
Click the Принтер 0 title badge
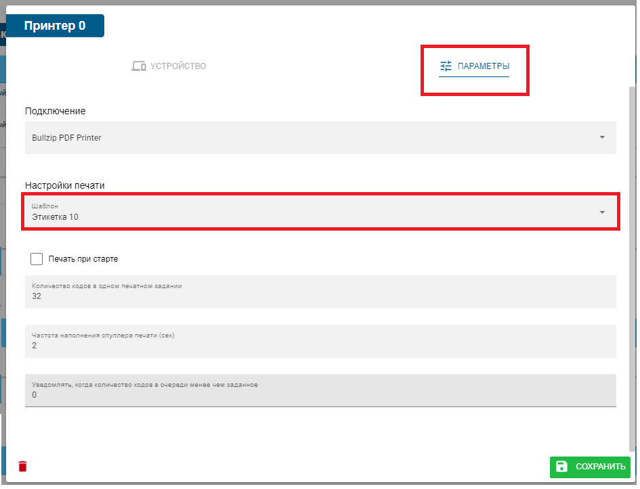tap(55, 26)
